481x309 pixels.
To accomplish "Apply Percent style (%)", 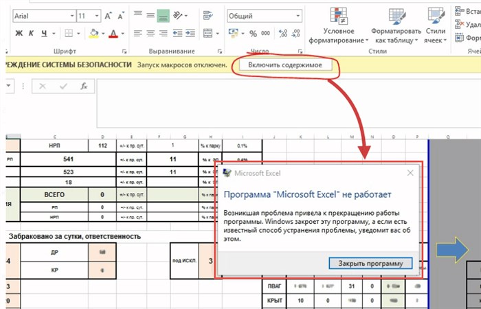I will point(253,34).
